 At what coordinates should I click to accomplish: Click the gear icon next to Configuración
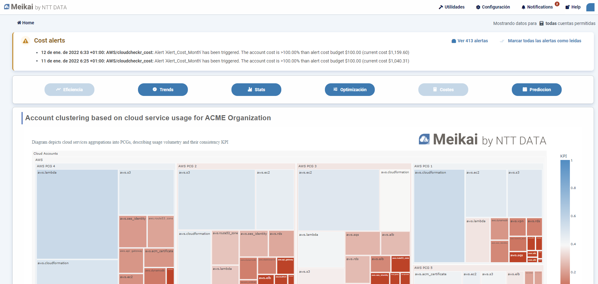point(478,7)
